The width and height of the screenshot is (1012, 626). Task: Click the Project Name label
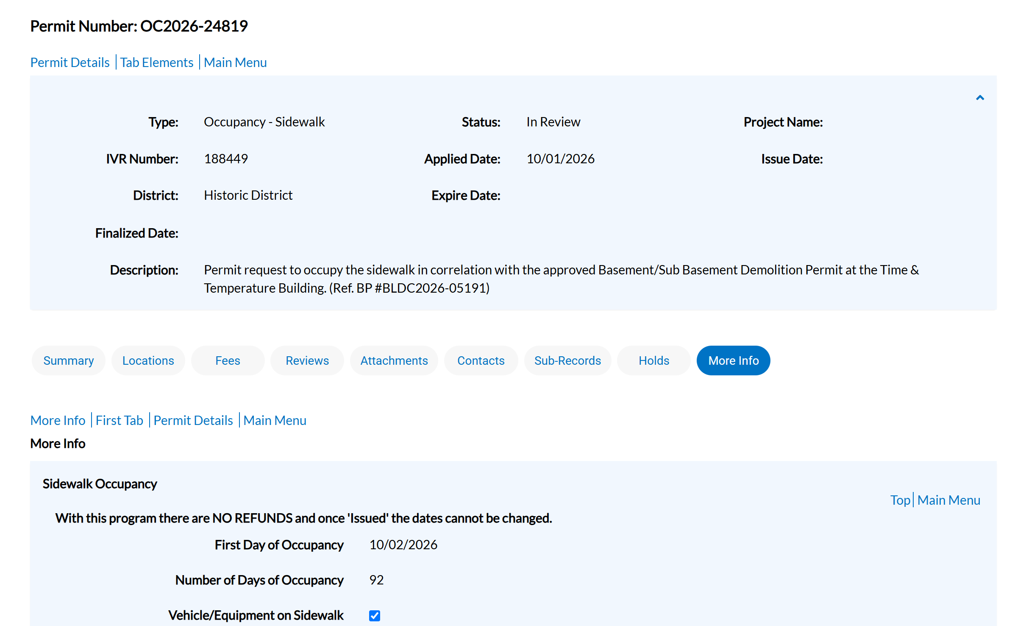[x=783, y=122]
